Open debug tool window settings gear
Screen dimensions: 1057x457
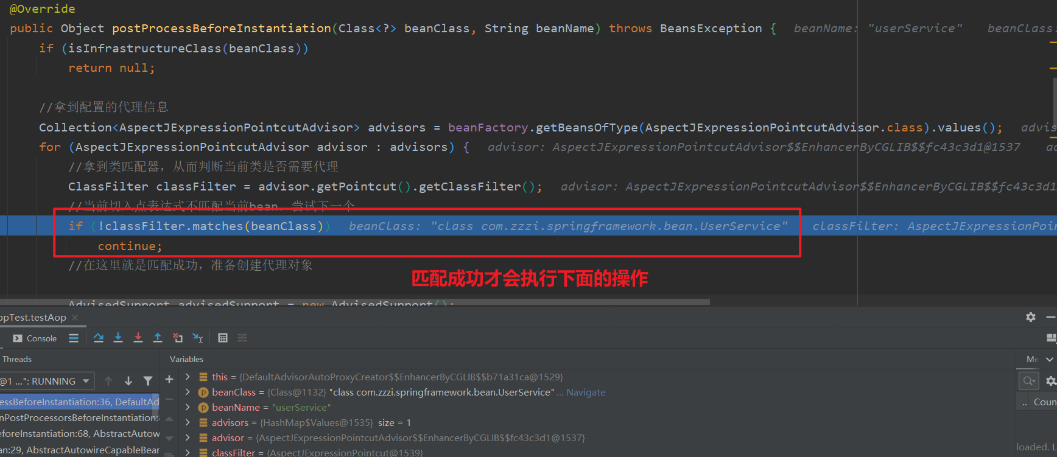pos(1030,317)
